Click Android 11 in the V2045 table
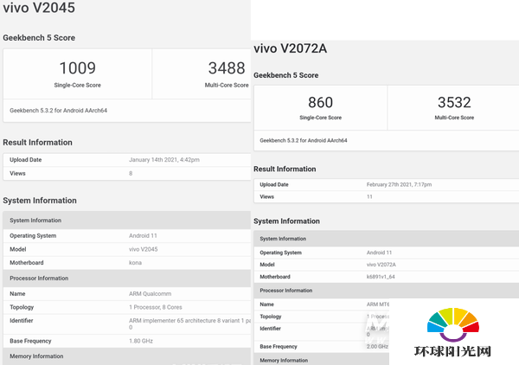This screenshot has height=365, width=519. [x=143, y=235]
